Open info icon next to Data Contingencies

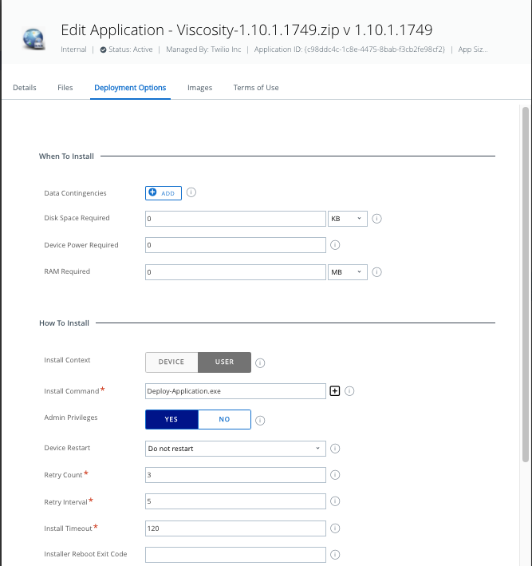[191, 192]
